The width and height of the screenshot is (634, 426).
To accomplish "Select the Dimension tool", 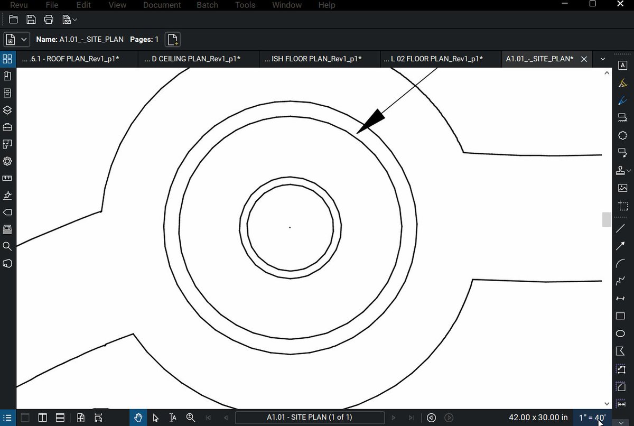I will point(621,299).
